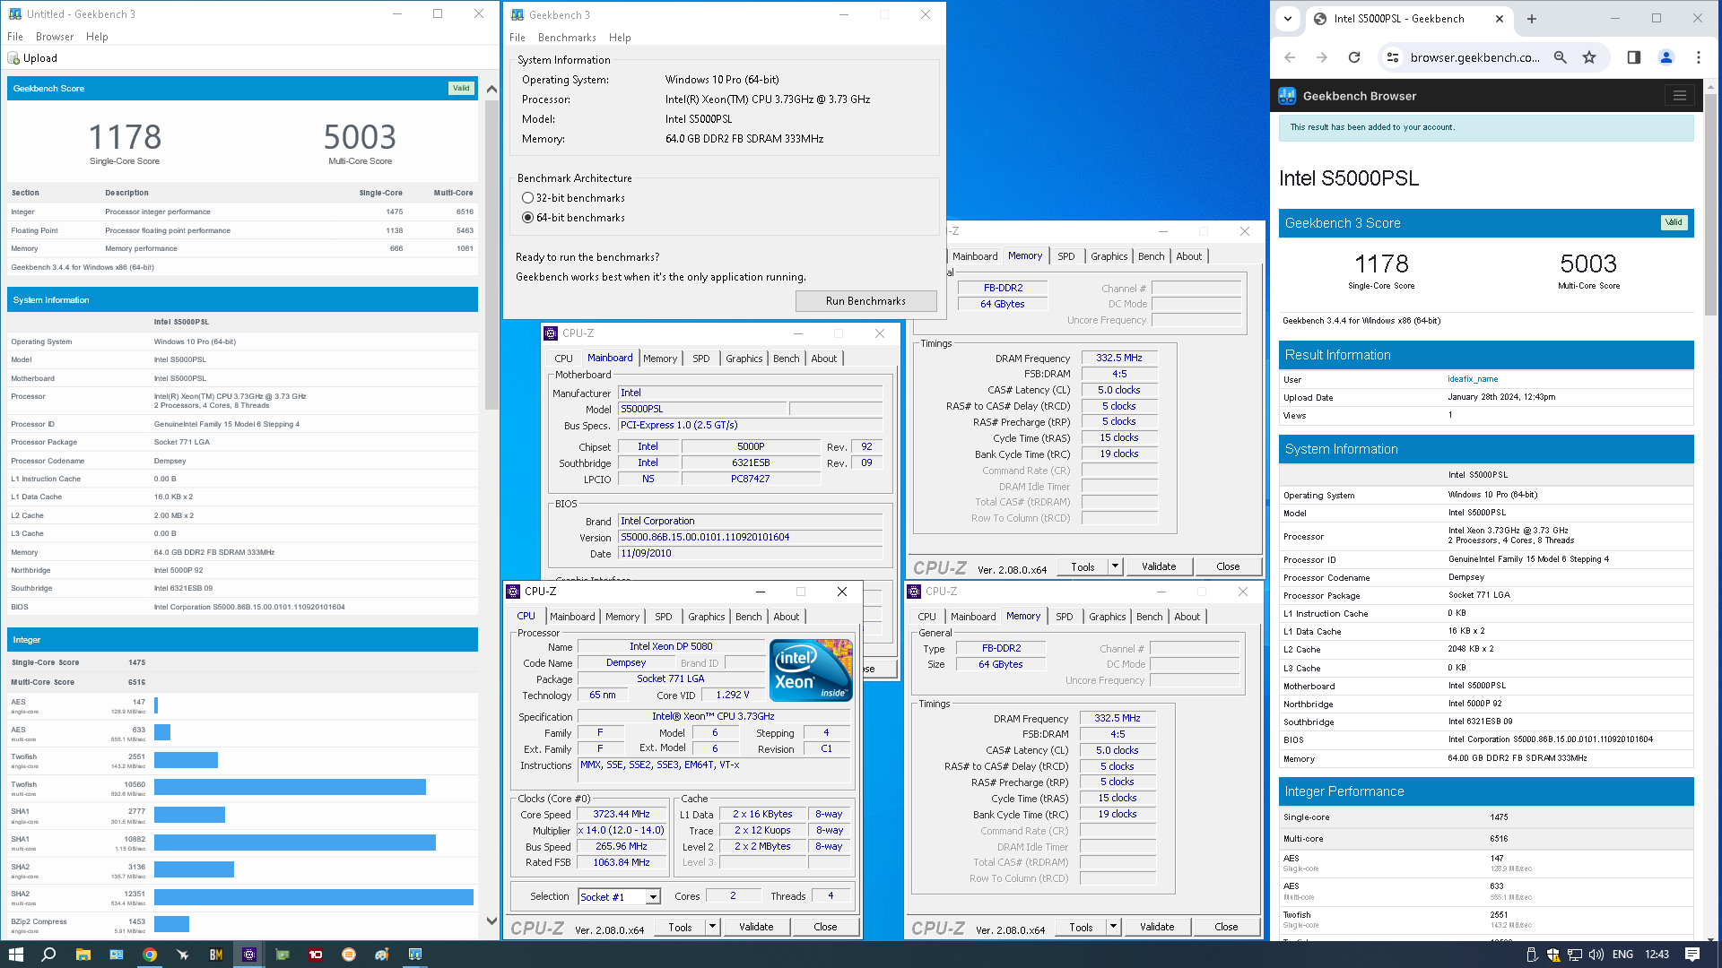Click Validate in upper Memory CPU-Z window
Image resolution: width=1722 pixels, height=968 pixels.
[1159, 566]
